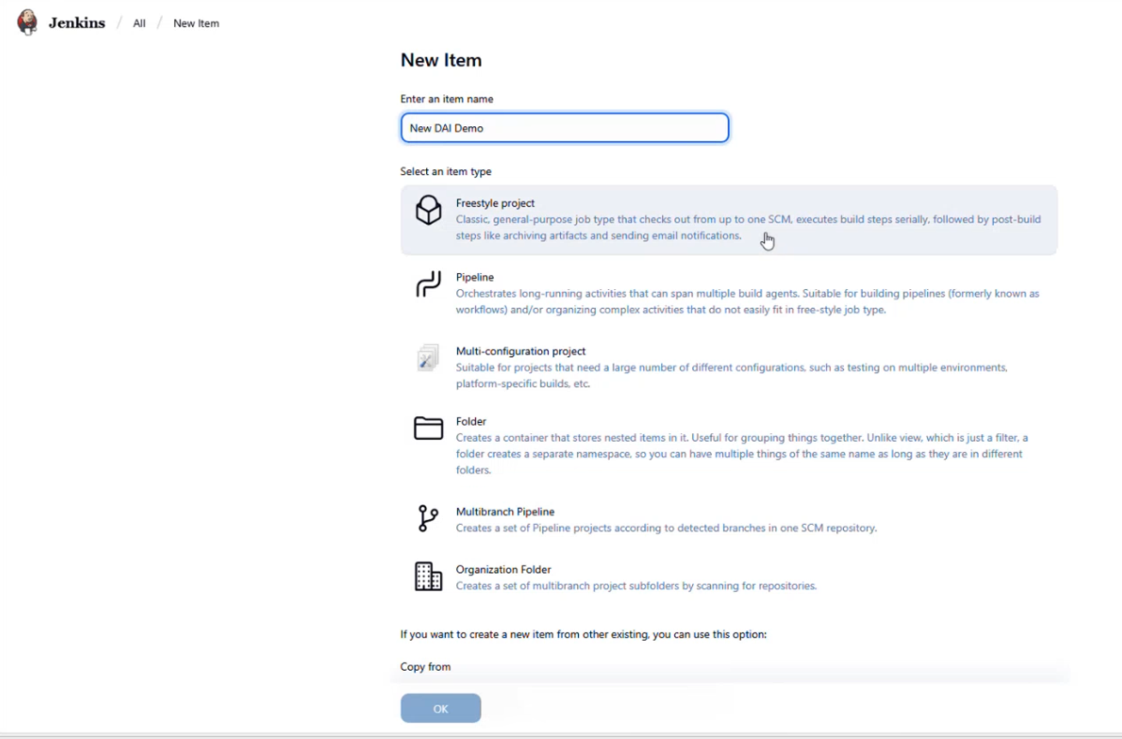
Task: Click the OK button
Action: (x=441, y=708)
